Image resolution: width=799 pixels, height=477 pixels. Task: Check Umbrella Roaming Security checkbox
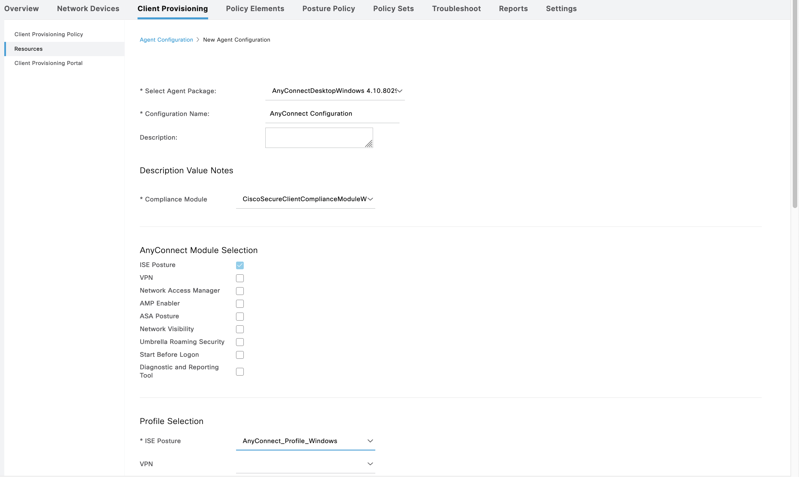239,342
